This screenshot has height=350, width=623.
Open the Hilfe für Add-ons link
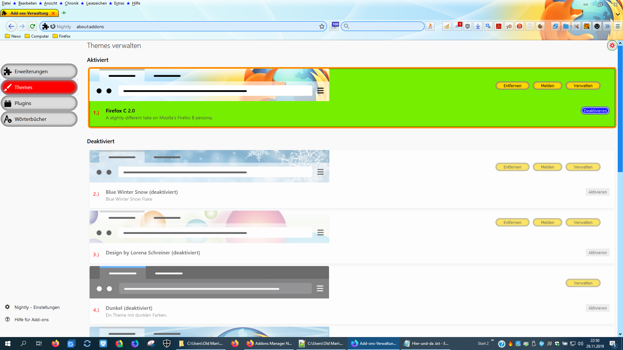[x=31, y=320]
